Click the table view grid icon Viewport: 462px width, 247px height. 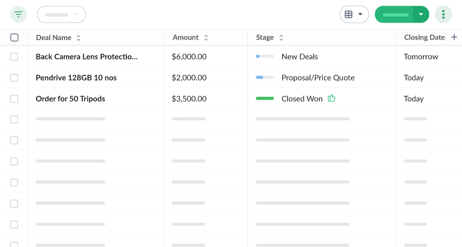point(349,14)
